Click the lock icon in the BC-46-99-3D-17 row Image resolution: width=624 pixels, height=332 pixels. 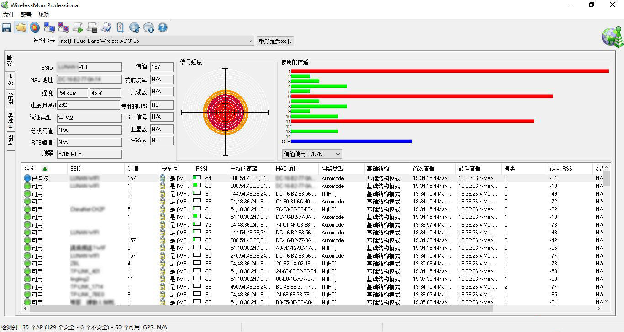pyautogui.click(x=163, y=287)
